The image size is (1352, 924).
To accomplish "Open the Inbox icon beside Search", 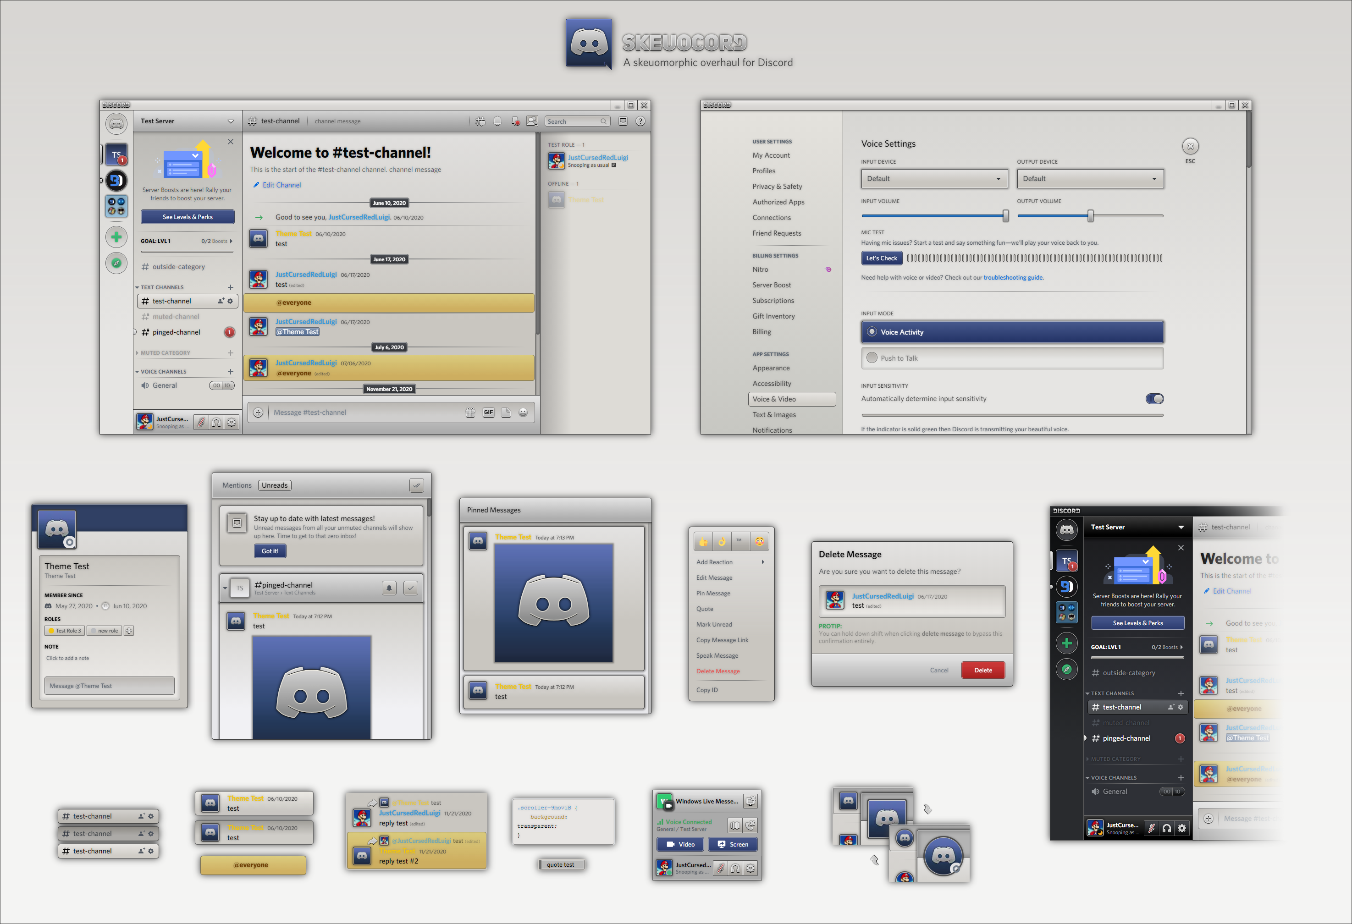I will pyautogui.click(x=623, y=121).
